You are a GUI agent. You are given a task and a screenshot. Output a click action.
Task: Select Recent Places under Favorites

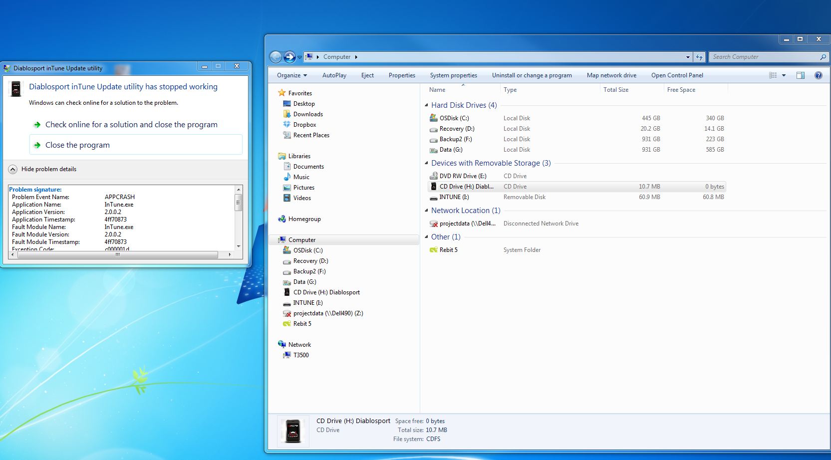pos(311,135)
